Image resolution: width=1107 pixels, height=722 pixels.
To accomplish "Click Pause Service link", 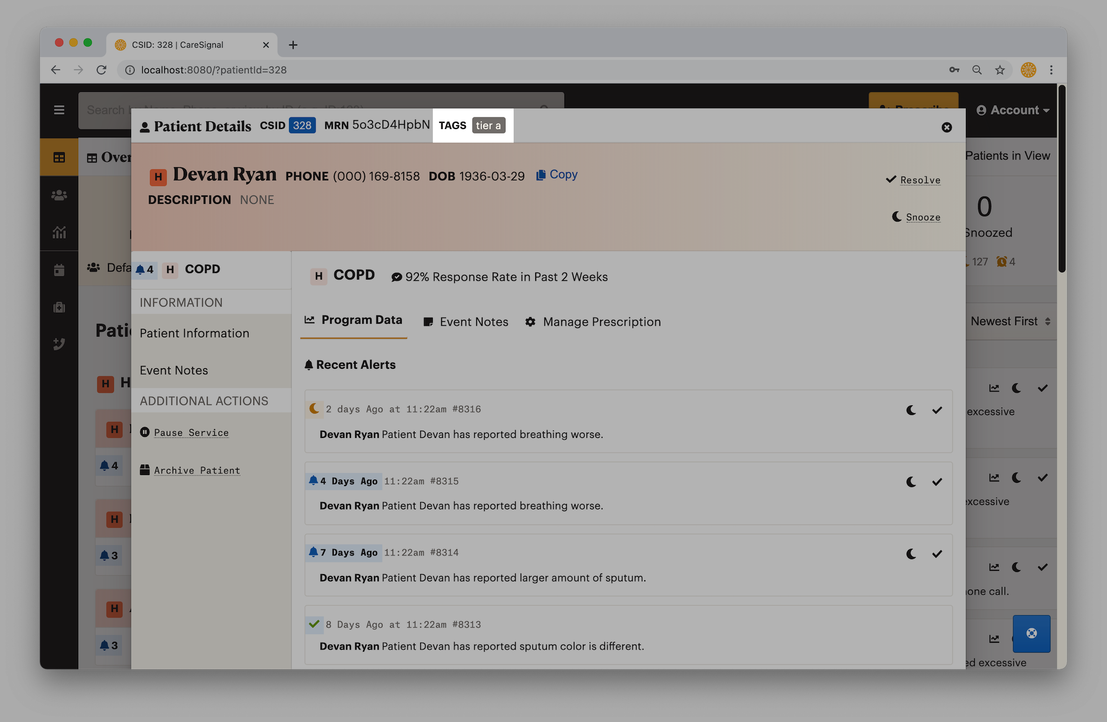I will pyautogui.click(x=191, y=433).
